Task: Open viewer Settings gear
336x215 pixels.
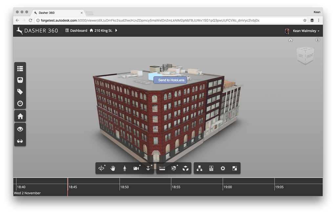Action: click(223, 168)
